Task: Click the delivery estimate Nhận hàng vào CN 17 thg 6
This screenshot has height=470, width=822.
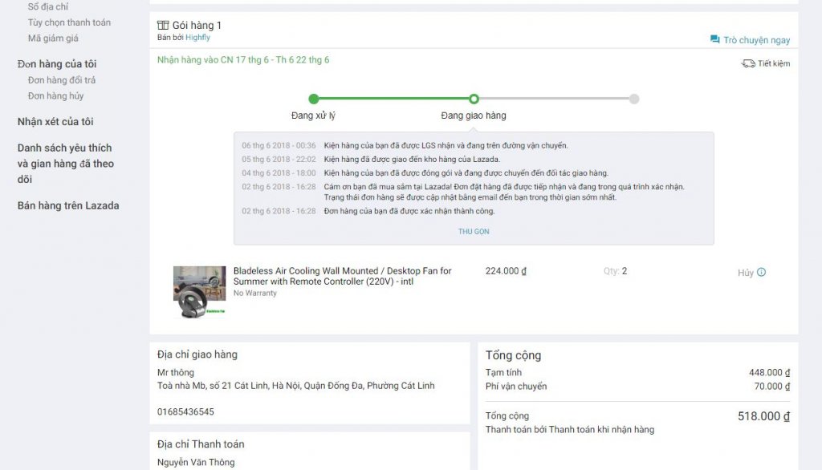Action: click(x=243, y=59)
